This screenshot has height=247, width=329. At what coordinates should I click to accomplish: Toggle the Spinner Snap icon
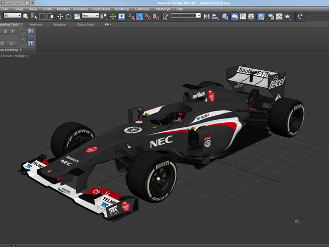click(x=156, y=16)
